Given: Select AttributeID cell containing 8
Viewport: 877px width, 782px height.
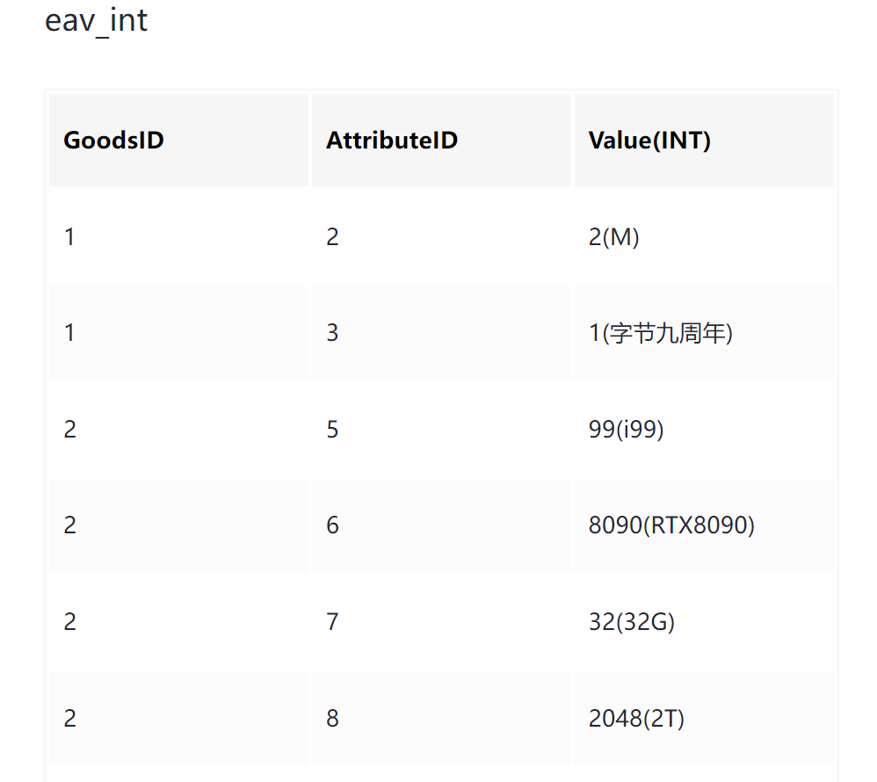Looking at the screenshot, I should tap(332, 719).
